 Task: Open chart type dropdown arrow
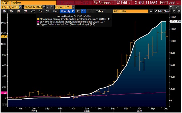tap(90, 11)
